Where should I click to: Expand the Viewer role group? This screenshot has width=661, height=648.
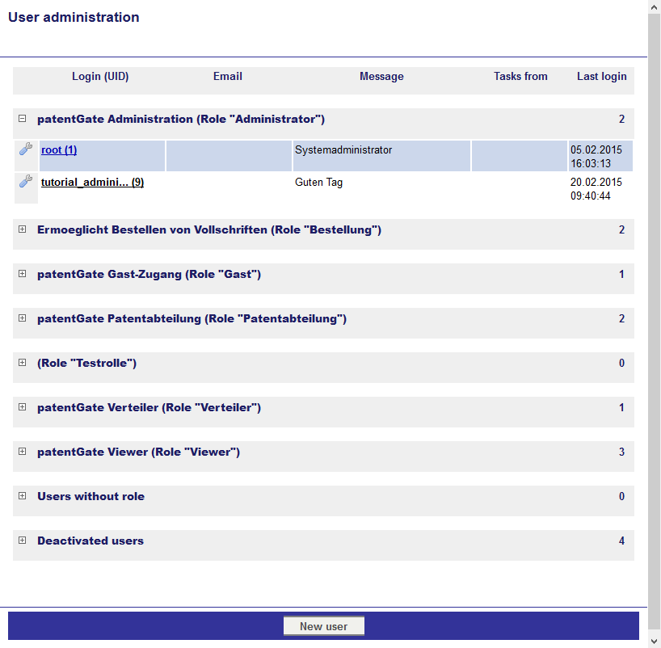23,452
